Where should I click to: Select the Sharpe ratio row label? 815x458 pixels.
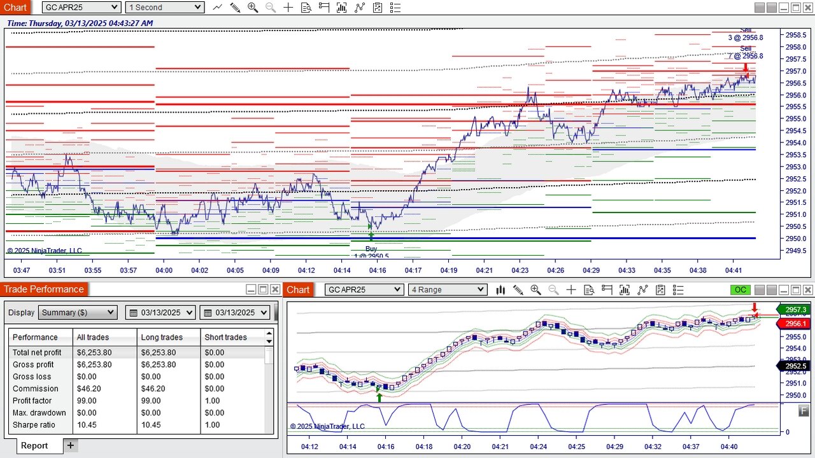point(34,425)
